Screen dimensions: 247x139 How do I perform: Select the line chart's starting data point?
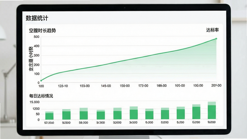coord(41,81)
